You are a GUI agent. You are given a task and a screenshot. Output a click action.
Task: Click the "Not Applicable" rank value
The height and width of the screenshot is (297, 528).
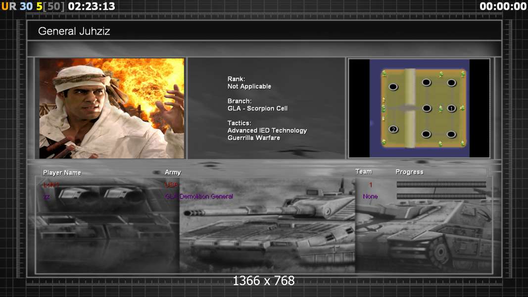[249, 86]
